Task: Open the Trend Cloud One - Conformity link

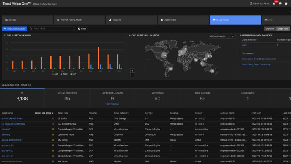Action: pyautogui.click(x=256, y=64)
